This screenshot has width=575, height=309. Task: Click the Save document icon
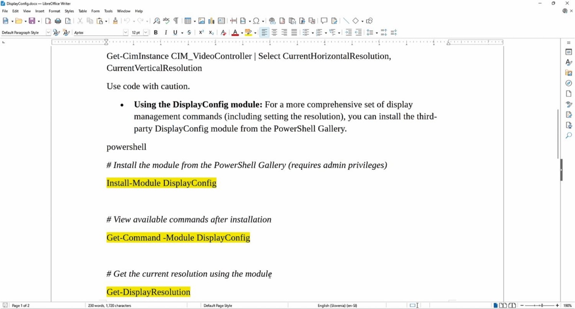32,21
